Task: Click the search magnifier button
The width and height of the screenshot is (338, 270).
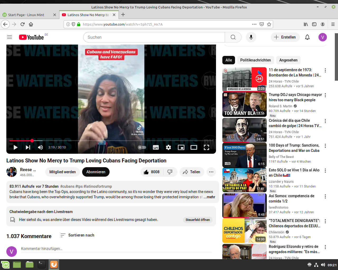Action: (233, 37)
